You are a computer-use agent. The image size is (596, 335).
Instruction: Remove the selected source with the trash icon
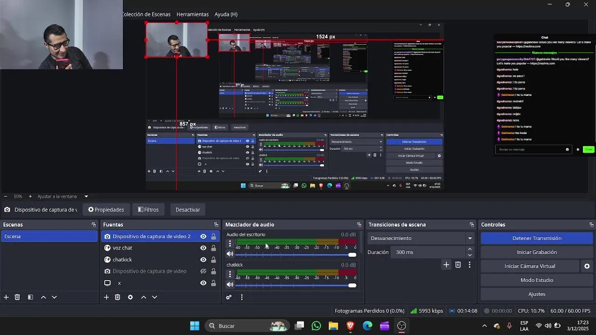coord(117,297)
